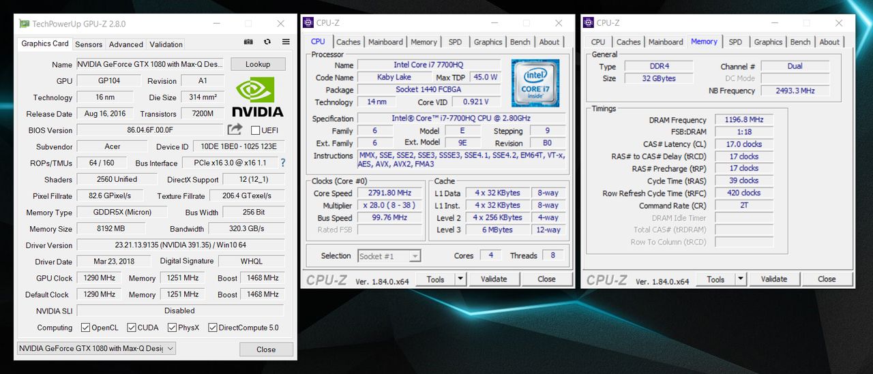Open the GPU selection dropdown in GPU-Z
Screen dimensions: 873x374
96,348
